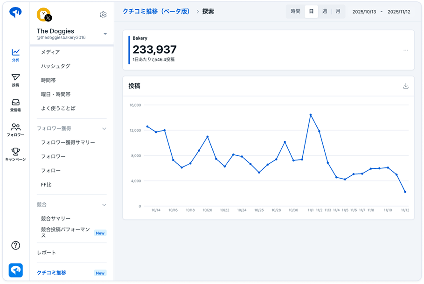Screen dimensions: 424x284
Task: Open the Bakery card more options menu
Action: (405, 50)
